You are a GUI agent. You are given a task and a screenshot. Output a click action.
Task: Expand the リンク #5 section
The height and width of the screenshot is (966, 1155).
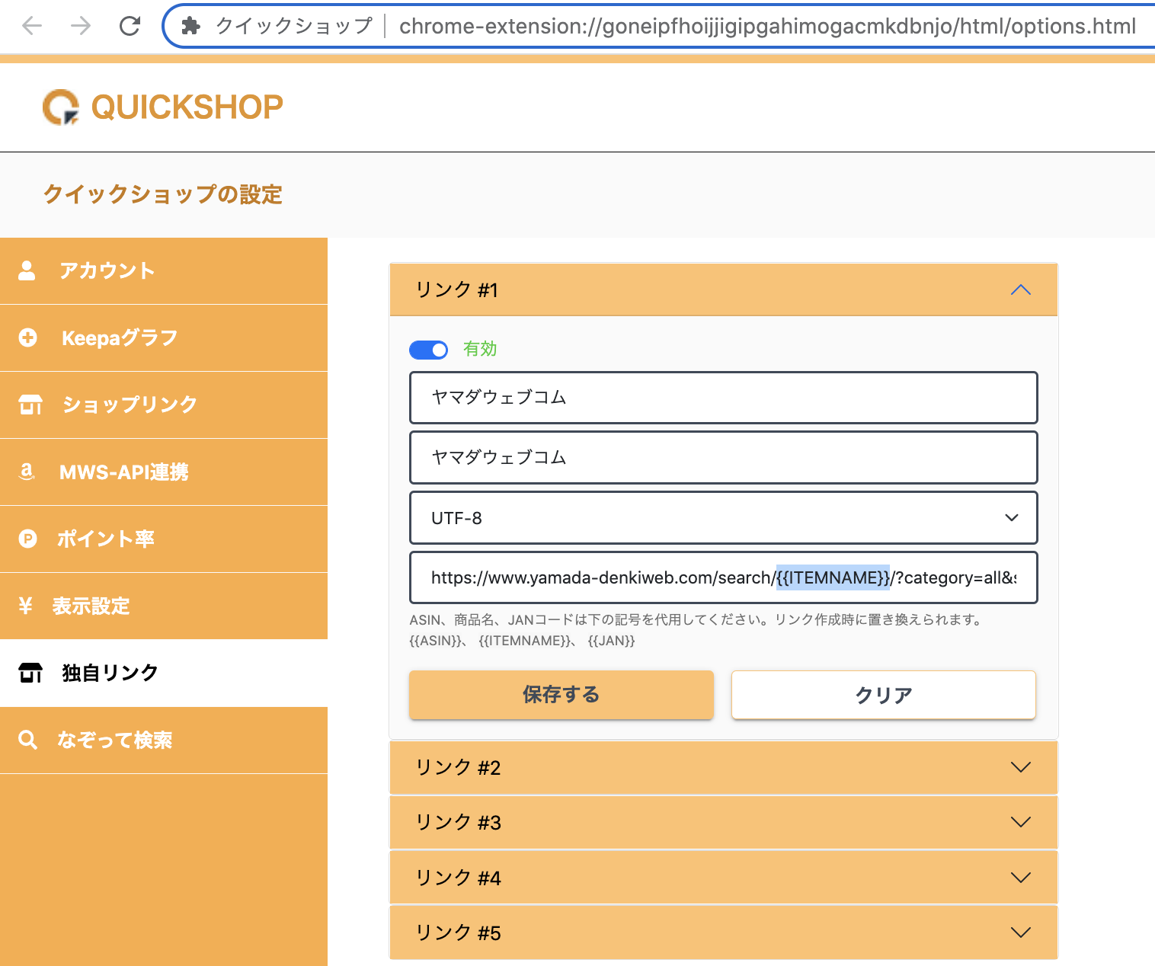[724, 932]
